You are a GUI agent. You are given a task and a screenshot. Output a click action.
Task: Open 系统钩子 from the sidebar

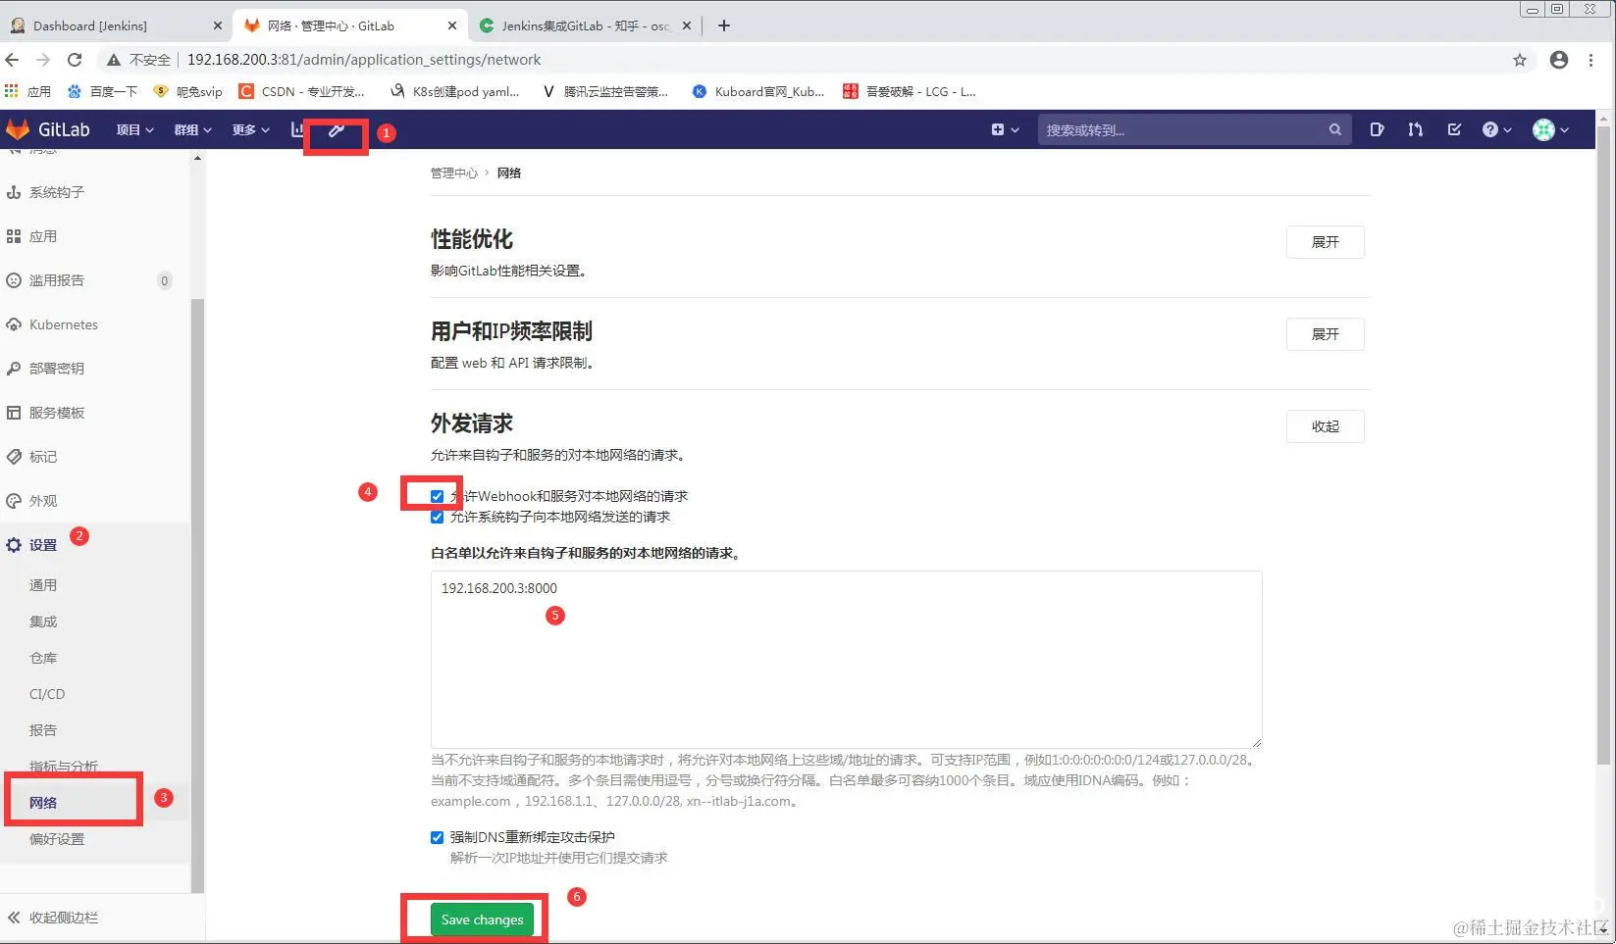coord(56,191)
